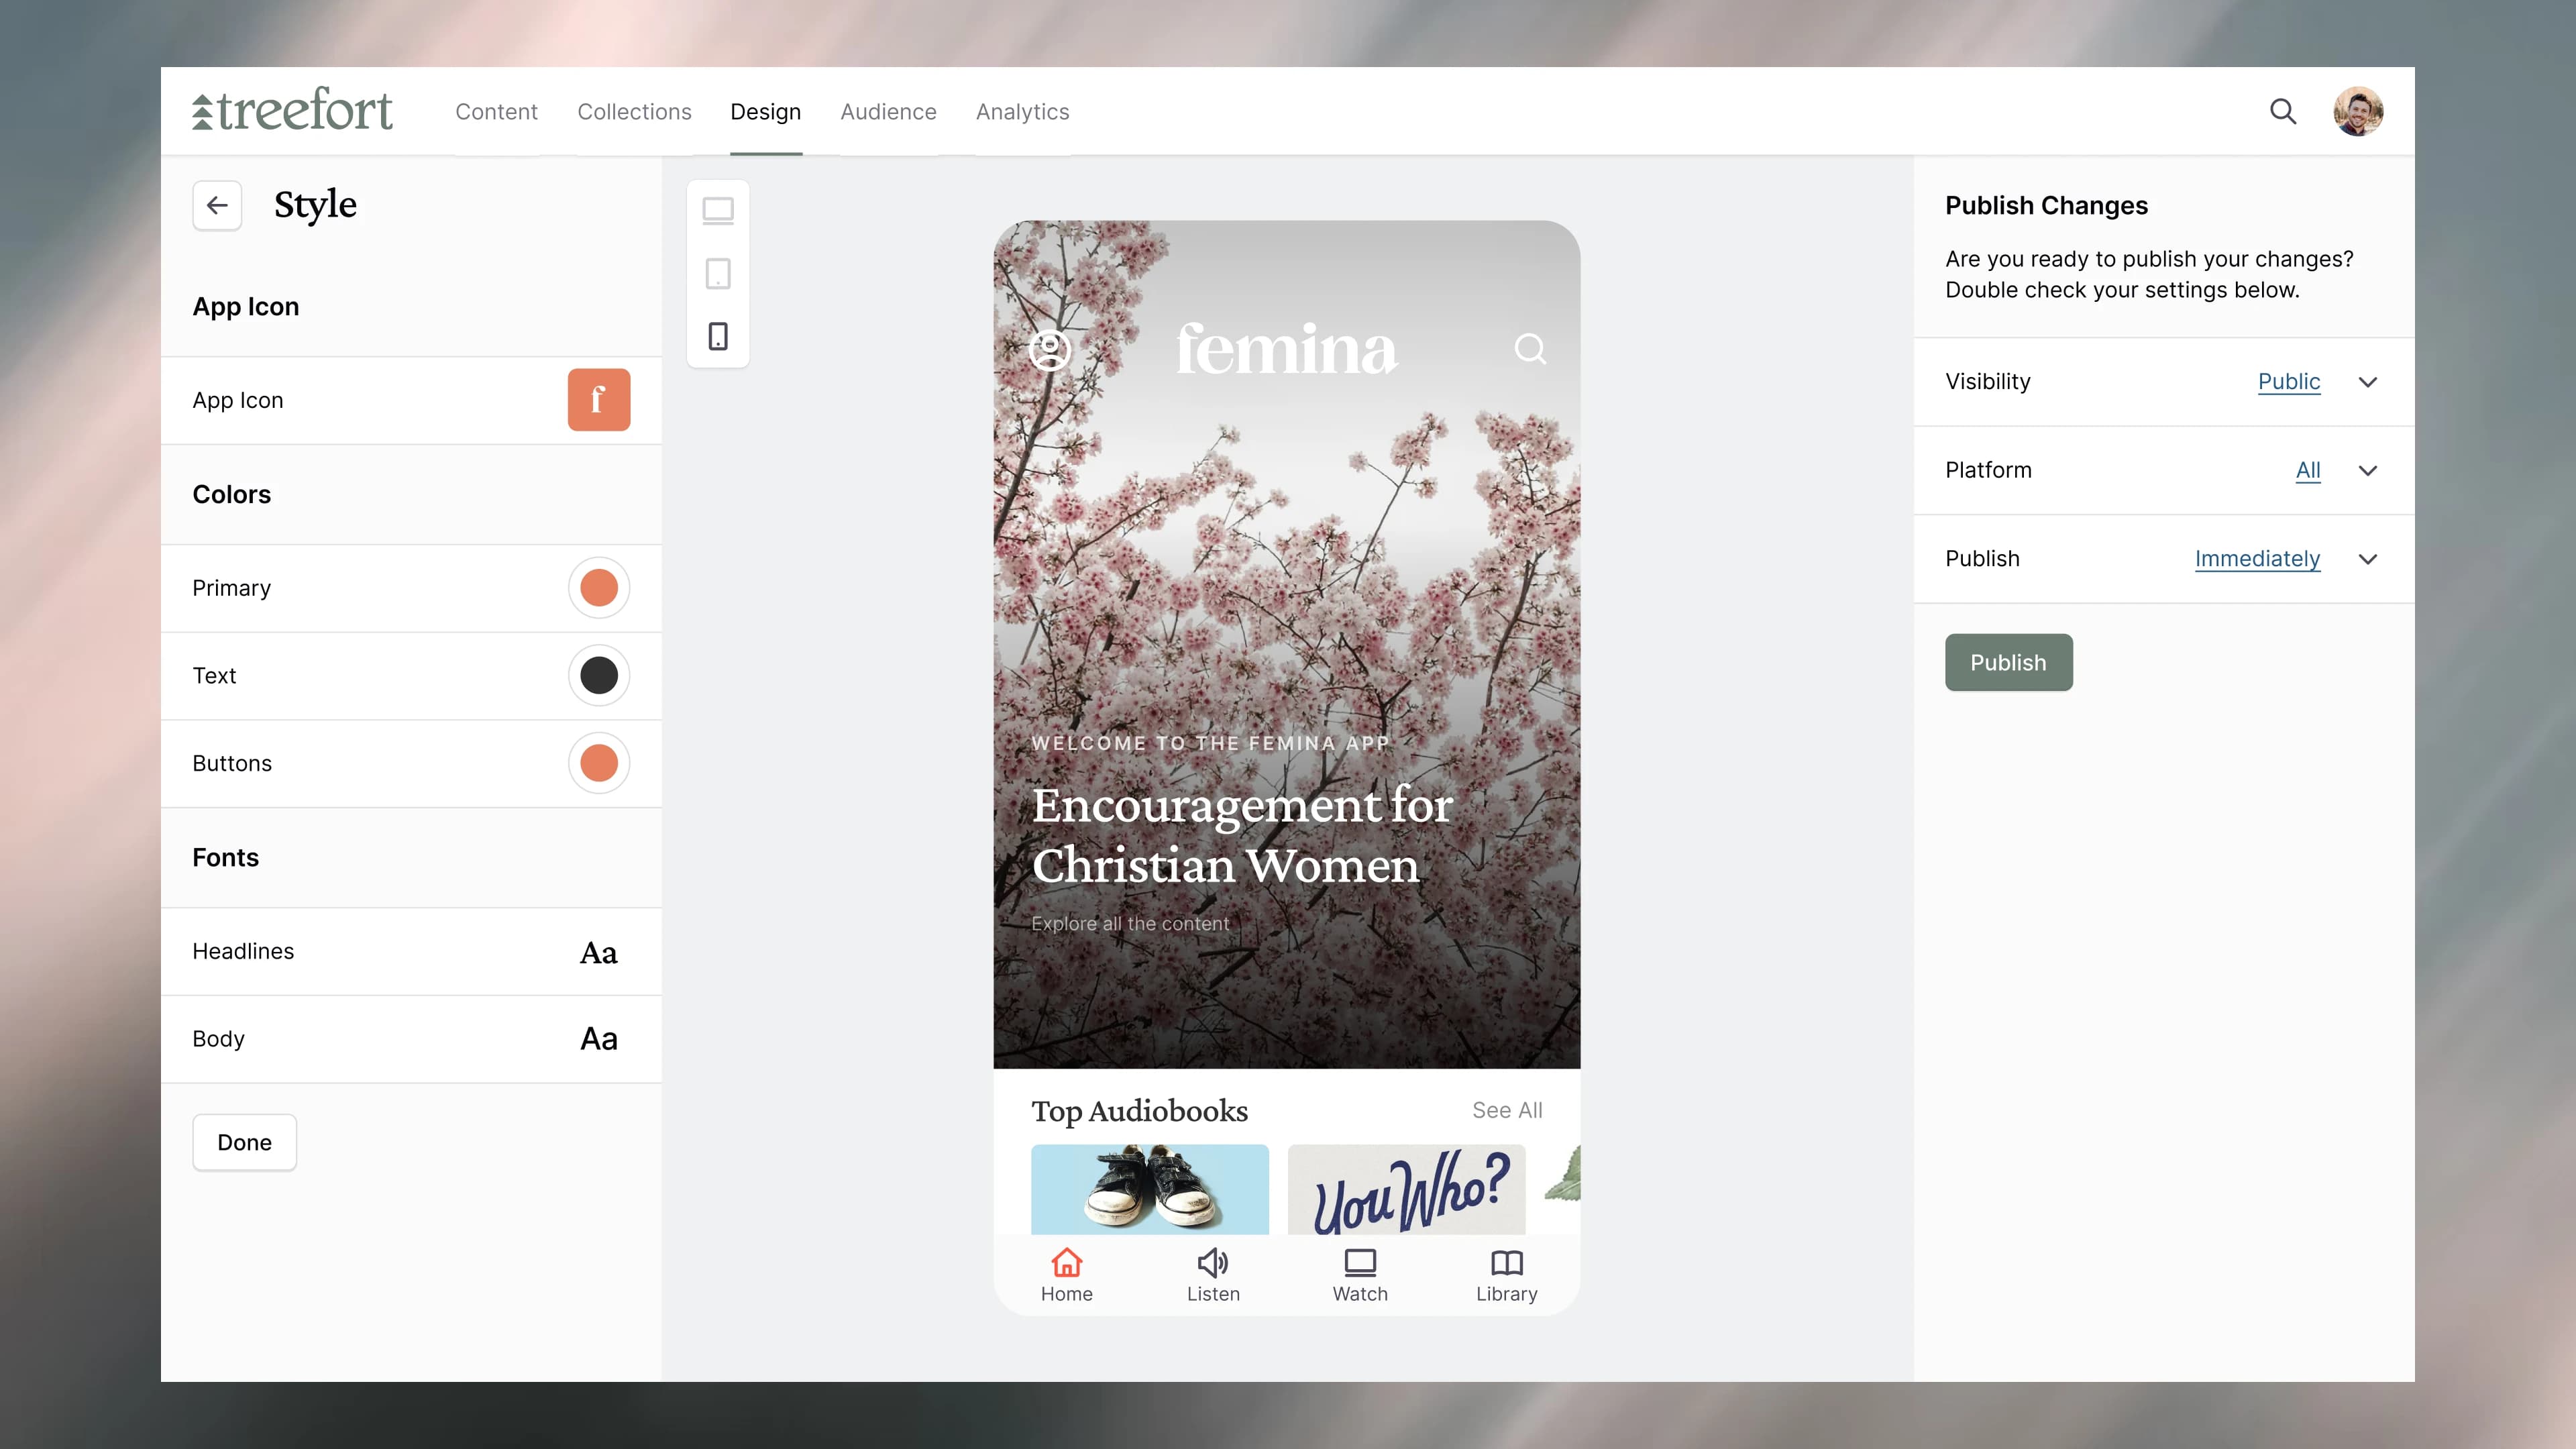The image size is (2576, 1449).
Task: Click the Done button
Action: [244, 1142]
